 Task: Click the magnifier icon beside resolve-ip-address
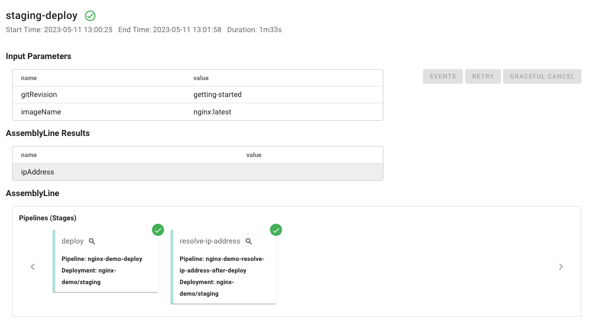click(249, 241)
